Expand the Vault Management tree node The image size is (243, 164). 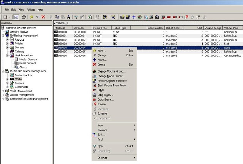point(3,91)
